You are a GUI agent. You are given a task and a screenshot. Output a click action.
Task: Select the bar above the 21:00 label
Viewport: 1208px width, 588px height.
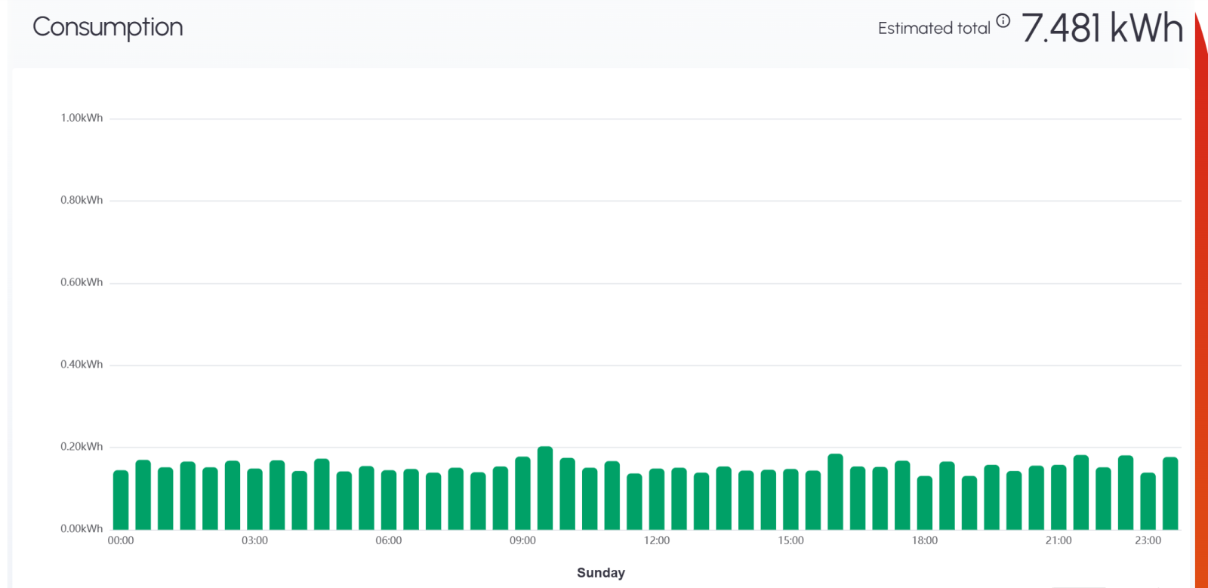coord(1059,497)
